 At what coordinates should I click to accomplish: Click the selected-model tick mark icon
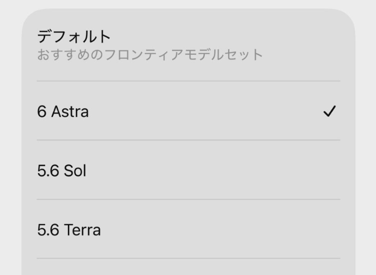329,111
